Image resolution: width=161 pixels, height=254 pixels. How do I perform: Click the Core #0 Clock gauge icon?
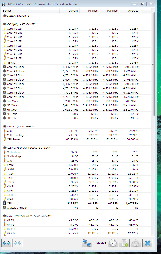coord(4,67)
